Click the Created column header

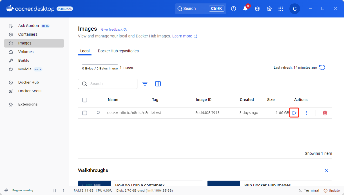247,100
